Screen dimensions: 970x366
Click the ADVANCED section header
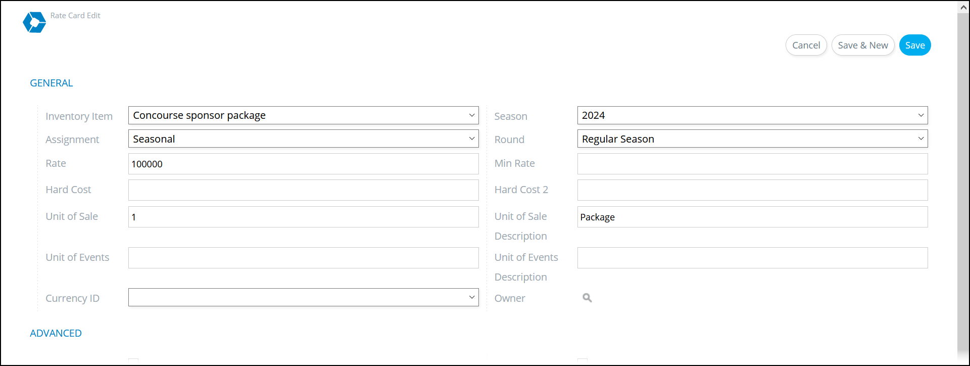[56, 333]
